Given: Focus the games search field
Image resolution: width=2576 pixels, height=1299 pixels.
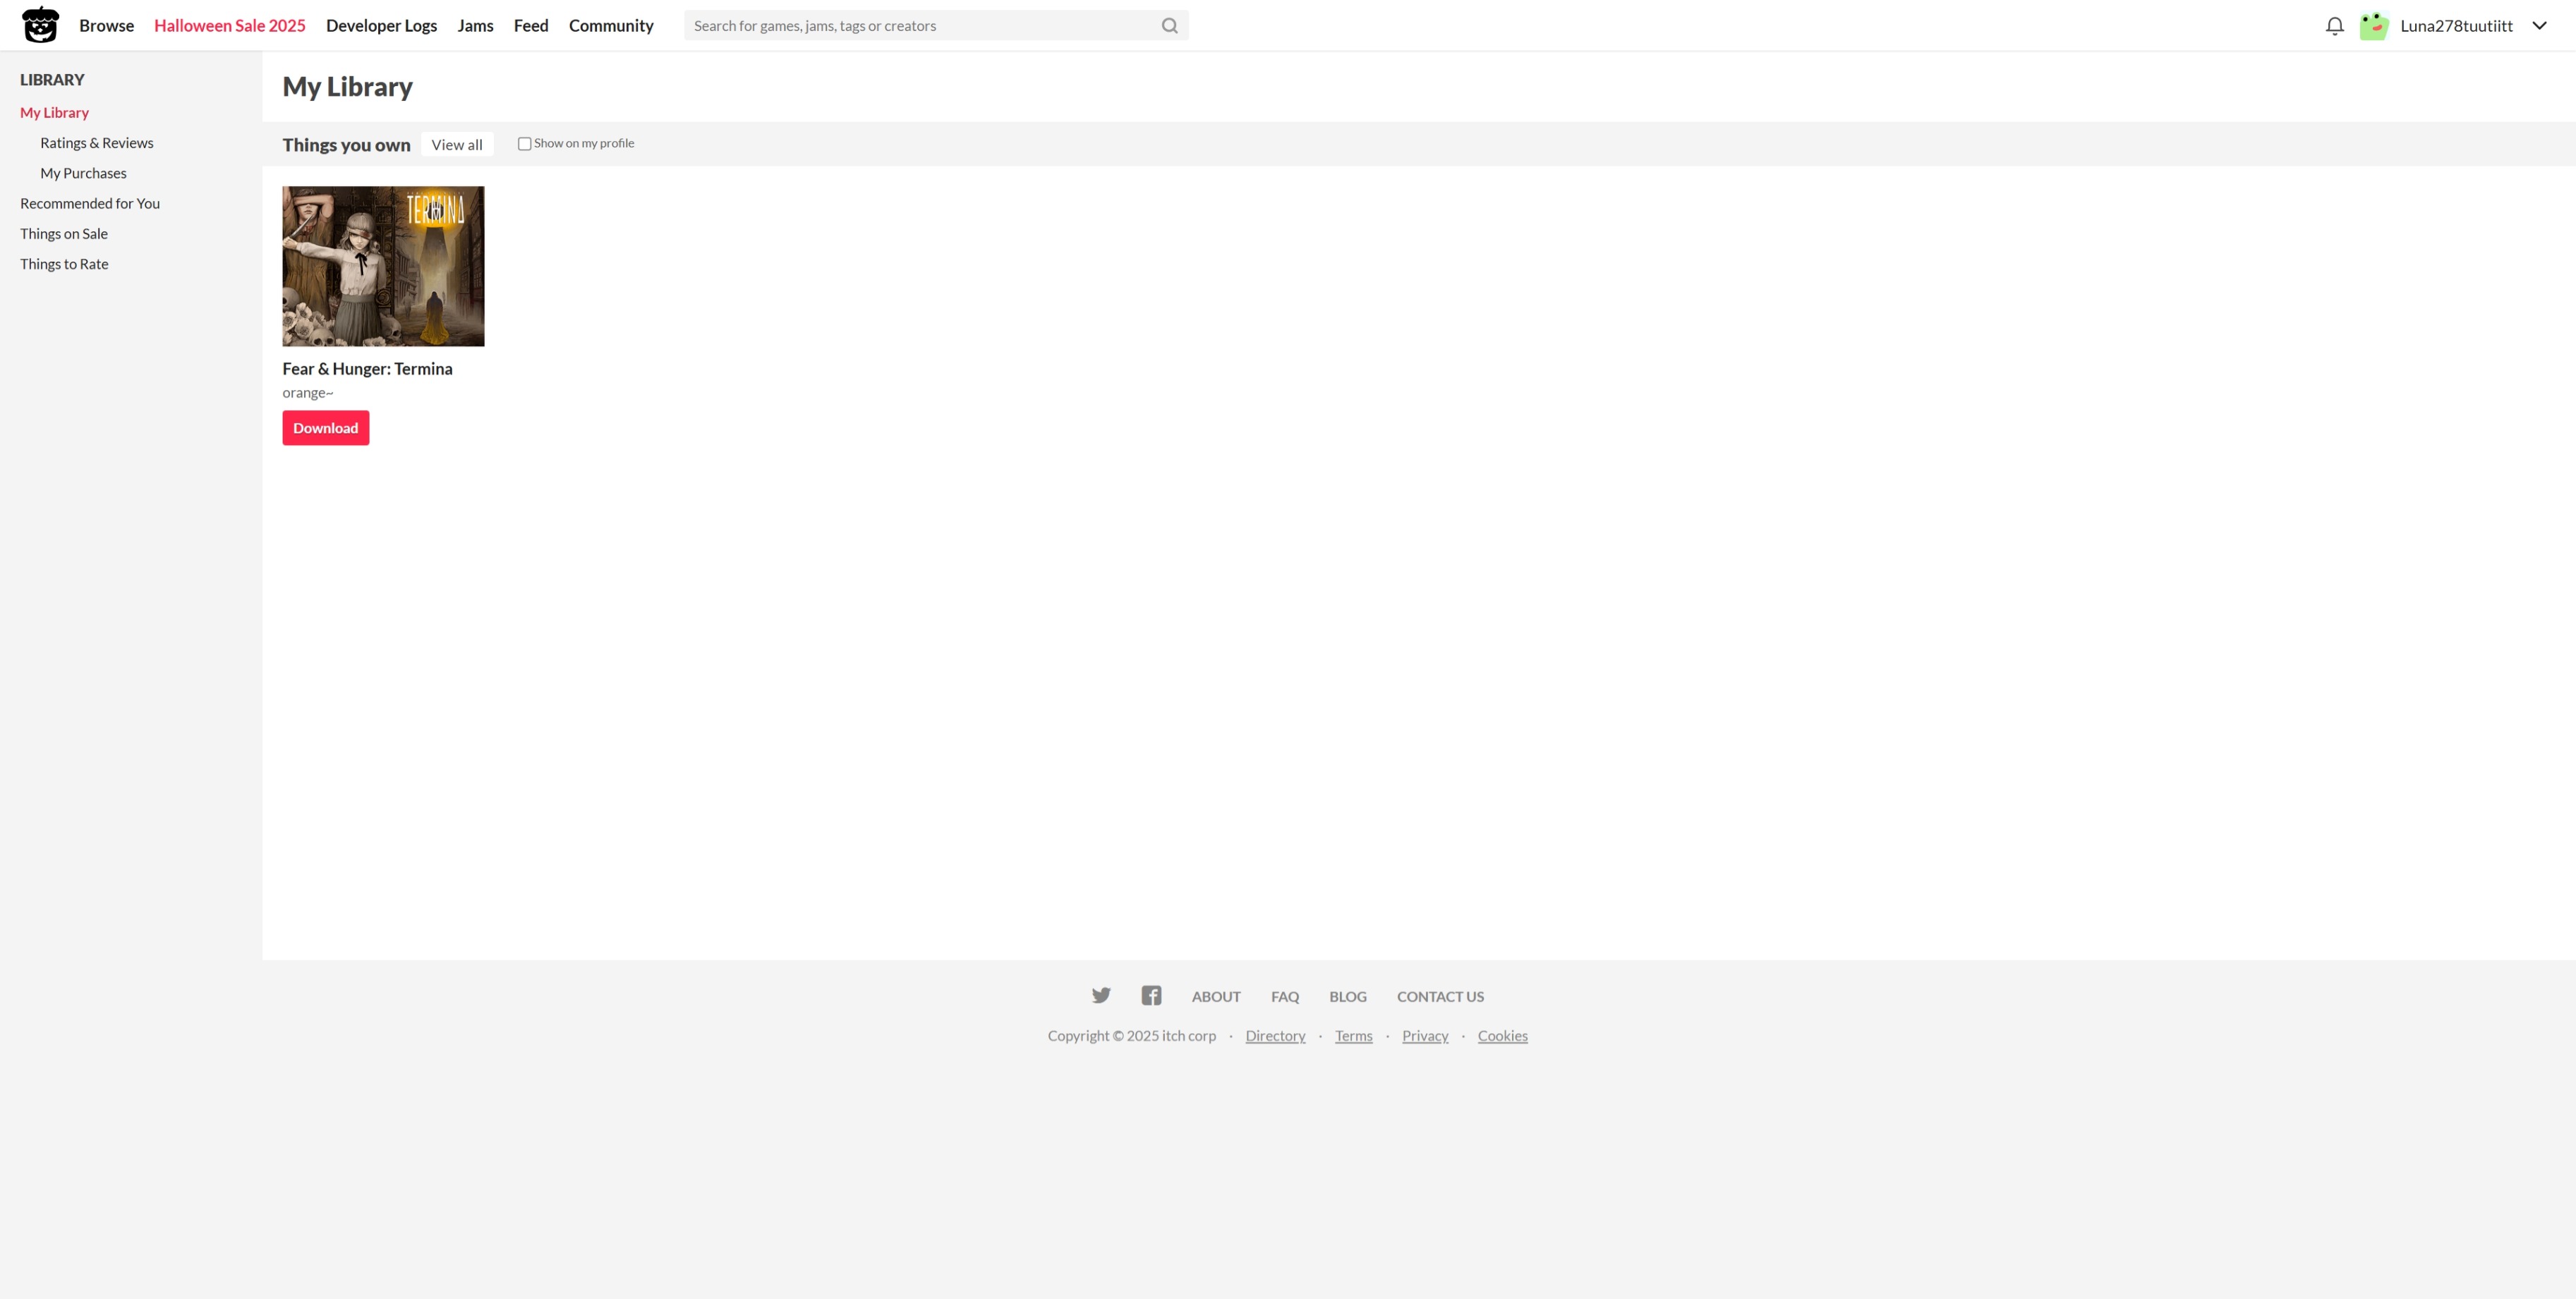Looking at the screenshot, I should coord(920,26).
